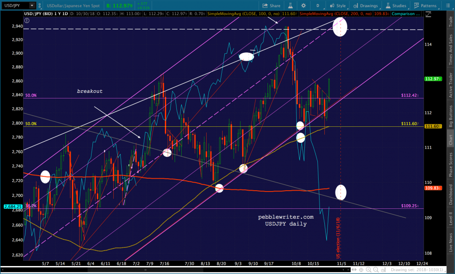Open the list menu icon at the top right
The image size is (455, 274).
click(448, 5)
